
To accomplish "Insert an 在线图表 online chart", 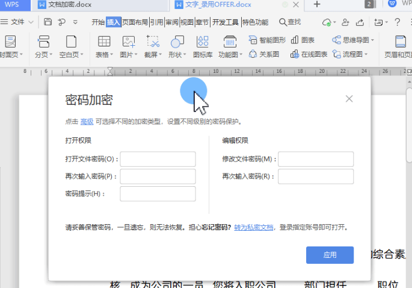I will point(309,54).
